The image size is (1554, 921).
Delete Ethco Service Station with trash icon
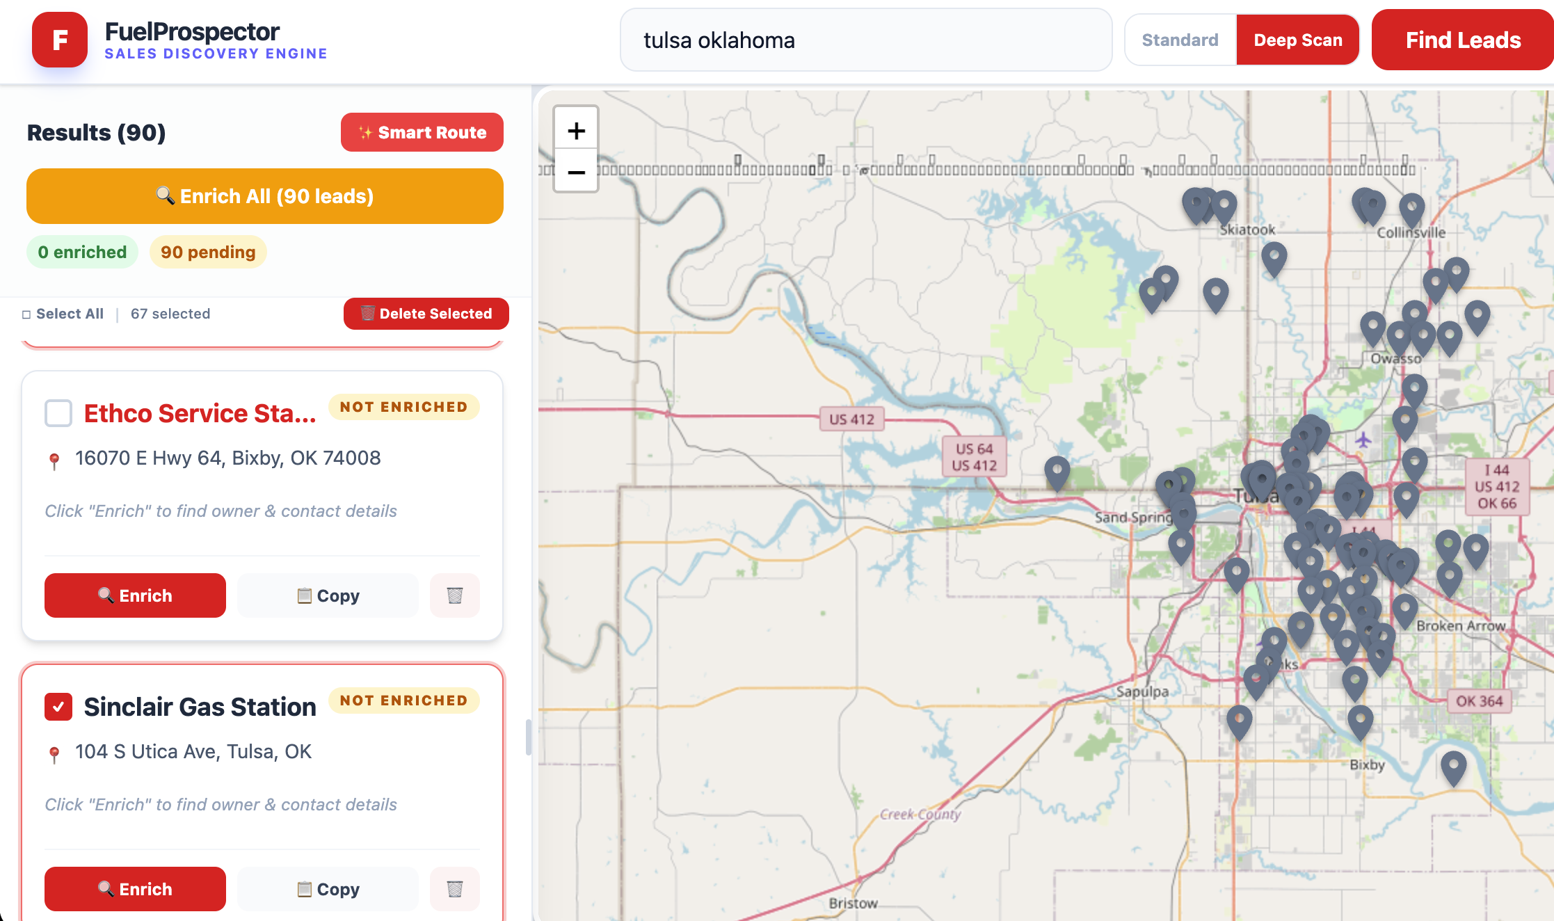[x=455, y=595]
